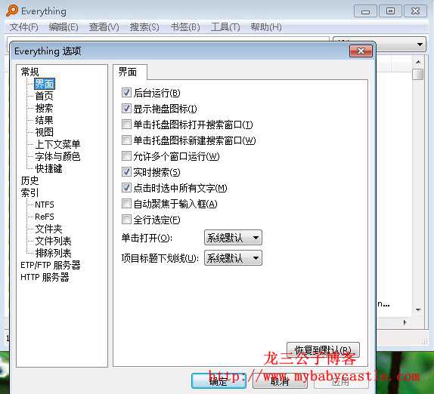The image size is (434, 394).
Task: Select 快捷键 in options tree
Action: 48,168
